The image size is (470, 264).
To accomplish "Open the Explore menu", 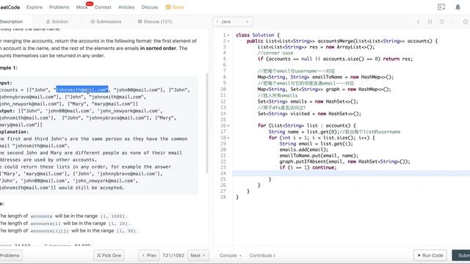I will click(x=35, y=7).
